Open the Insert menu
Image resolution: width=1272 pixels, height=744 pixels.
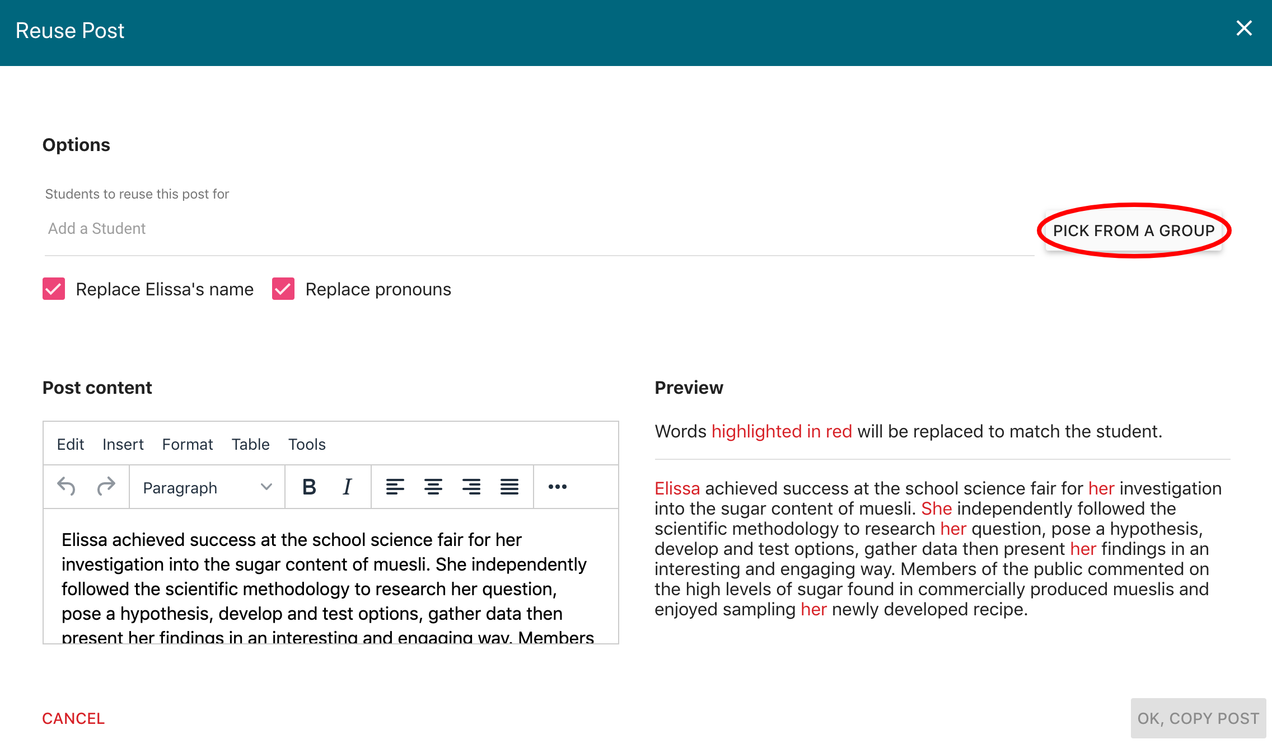click(x=123, y=444)
